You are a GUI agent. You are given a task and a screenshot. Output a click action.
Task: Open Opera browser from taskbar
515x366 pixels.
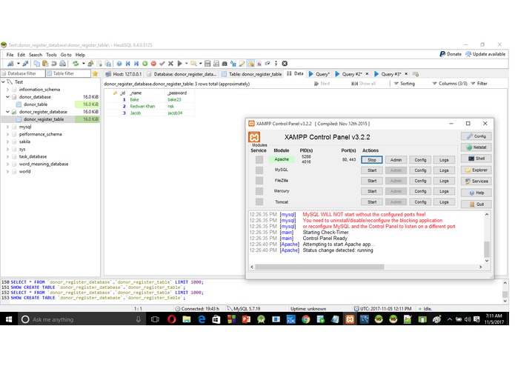tap(172, 320)
